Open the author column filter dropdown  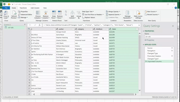point(73,29)
